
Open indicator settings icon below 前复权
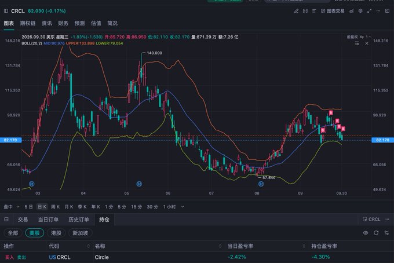coord(356,43)
